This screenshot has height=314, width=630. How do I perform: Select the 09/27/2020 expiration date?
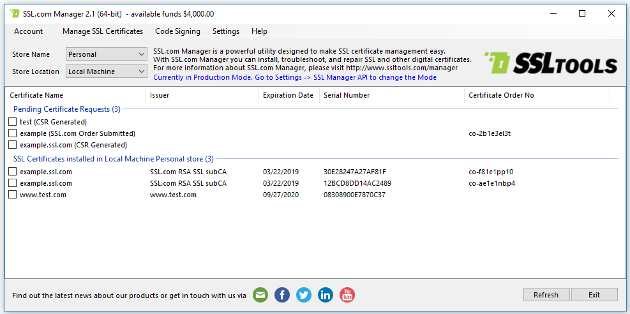coord(281,195)
